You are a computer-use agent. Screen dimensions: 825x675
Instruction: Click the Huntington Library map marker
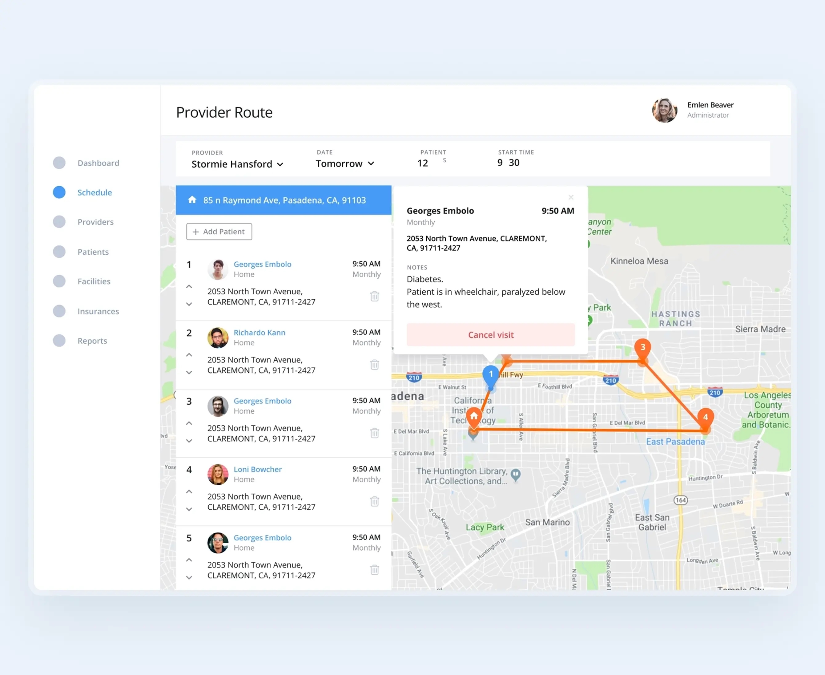coord(515,474)
